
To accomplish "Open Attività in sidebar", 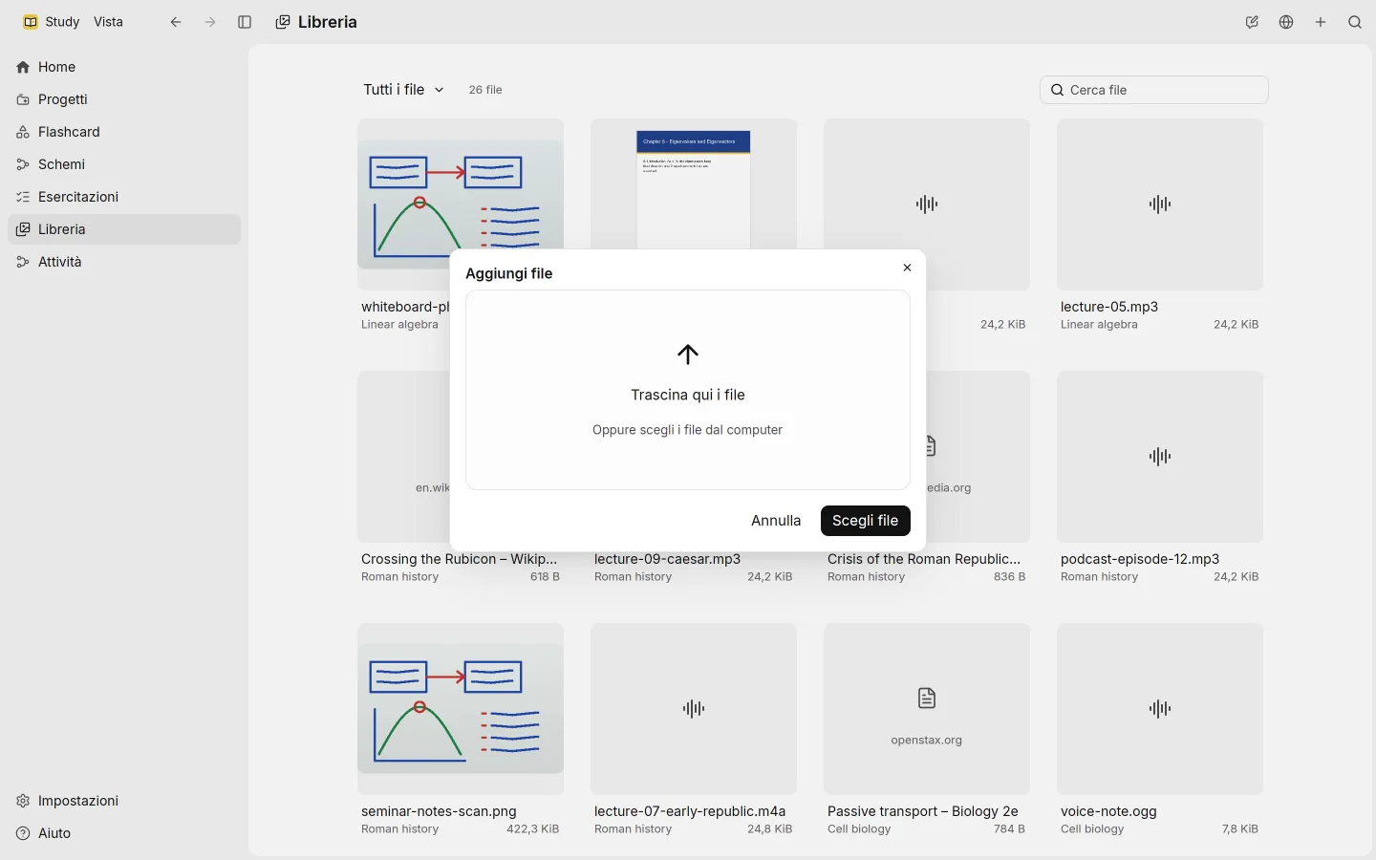I will point(124,262).
